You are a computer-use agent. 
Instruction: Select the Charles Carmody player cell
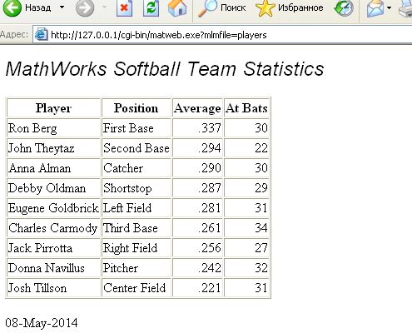53,228
